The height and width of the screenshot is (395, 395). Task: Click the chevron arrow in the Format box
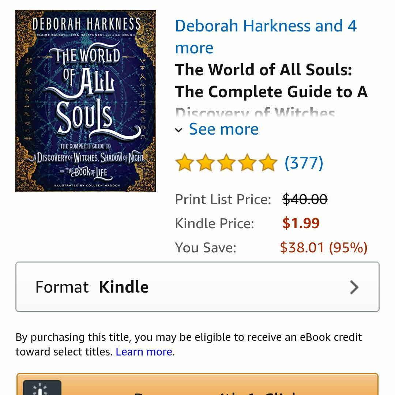354,287
